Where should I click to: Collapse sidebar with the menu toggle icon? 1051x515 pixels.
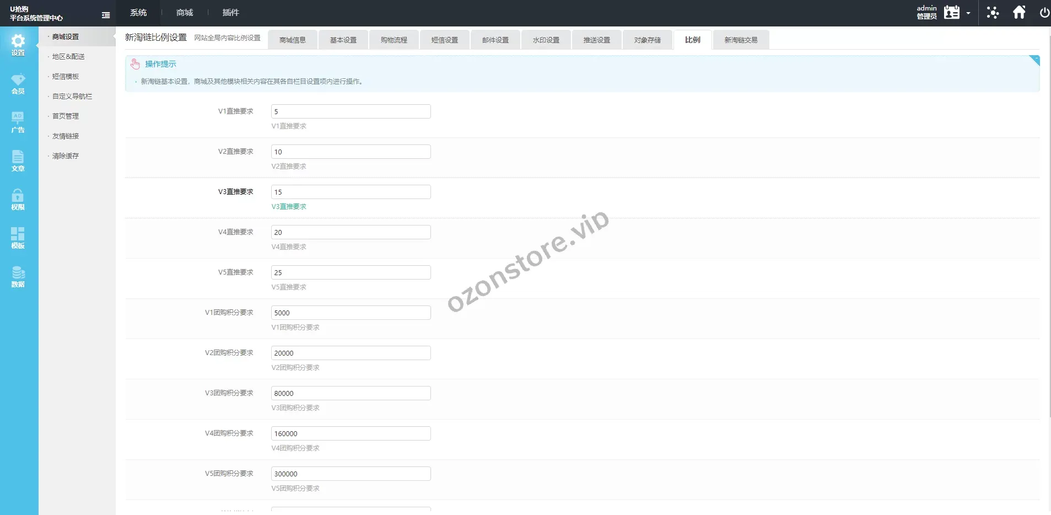point(106,15)
